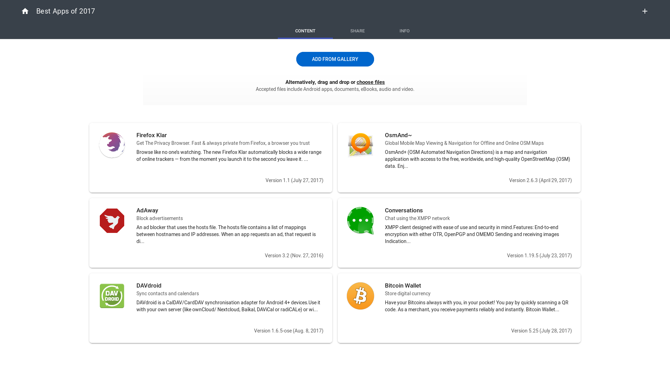Click the choose files link
This screenshot has height=376, width=670.
[x=371, y=82]
